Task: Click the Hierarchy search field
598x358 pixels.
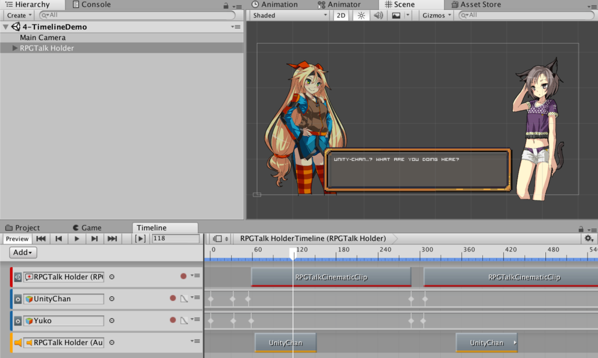Action: click(137, 15)
